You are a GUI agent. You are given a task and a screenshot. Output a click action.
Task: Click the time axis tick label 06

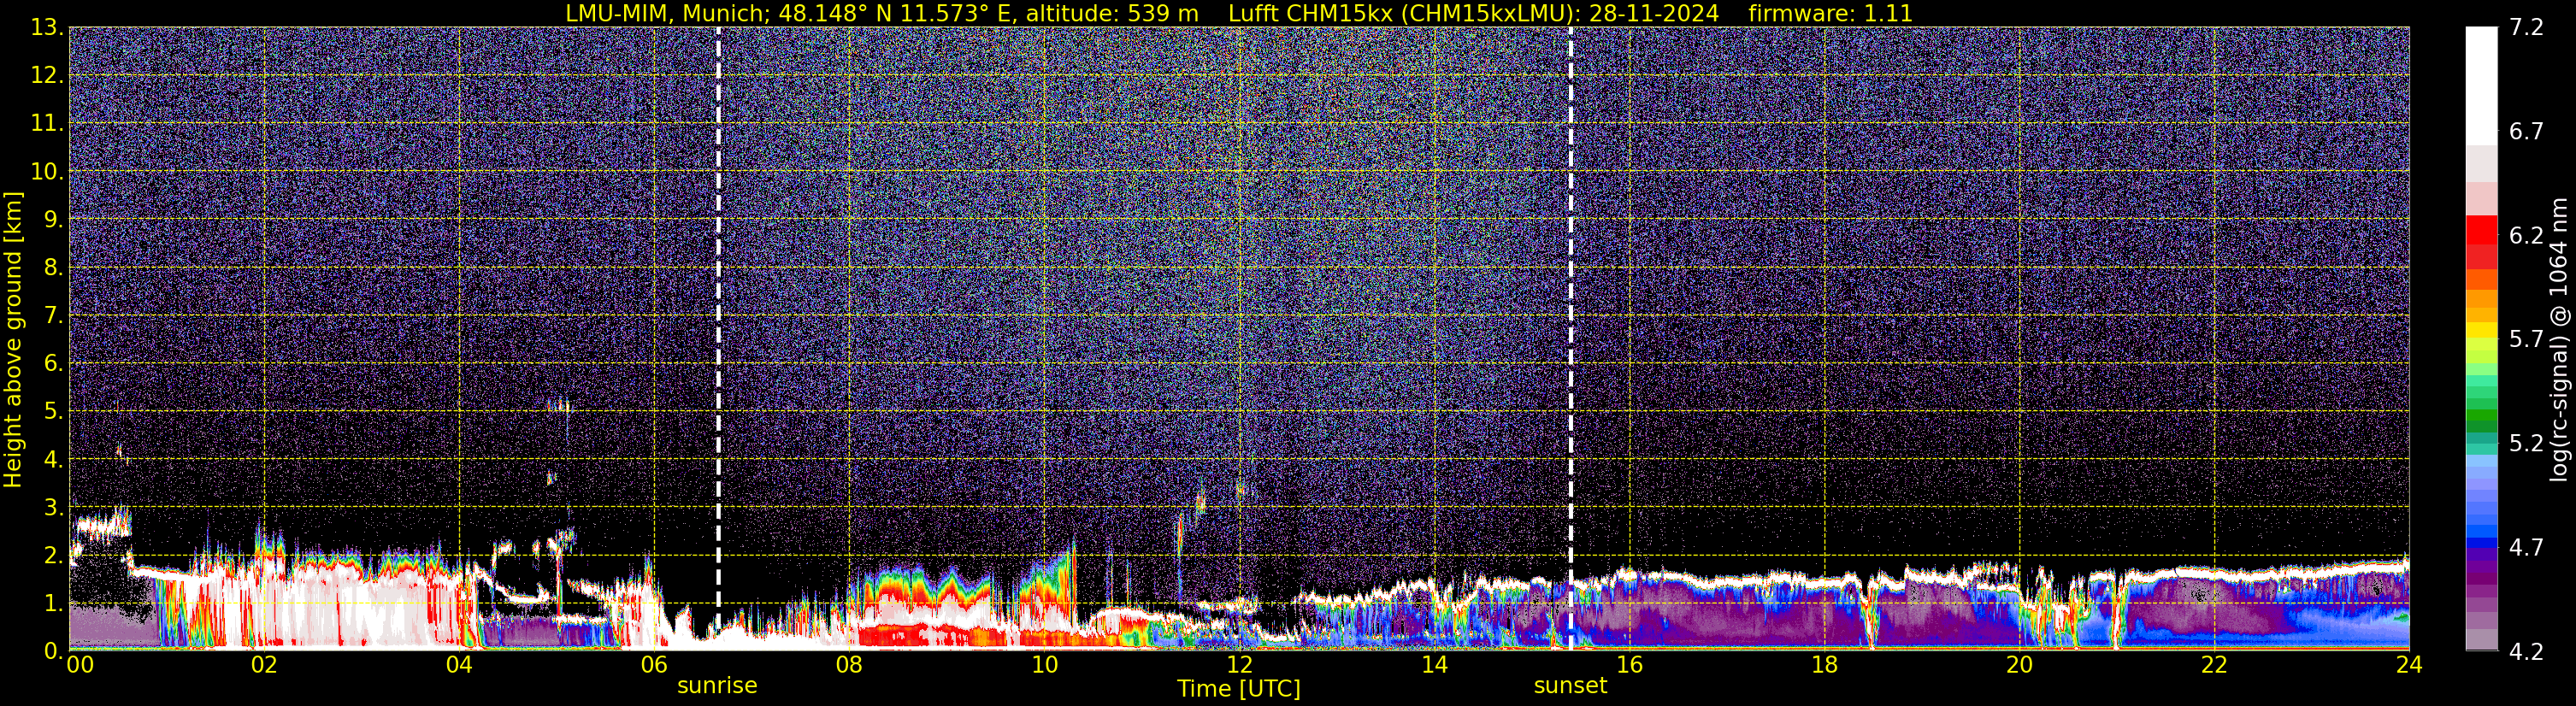[x=654, y=665]
